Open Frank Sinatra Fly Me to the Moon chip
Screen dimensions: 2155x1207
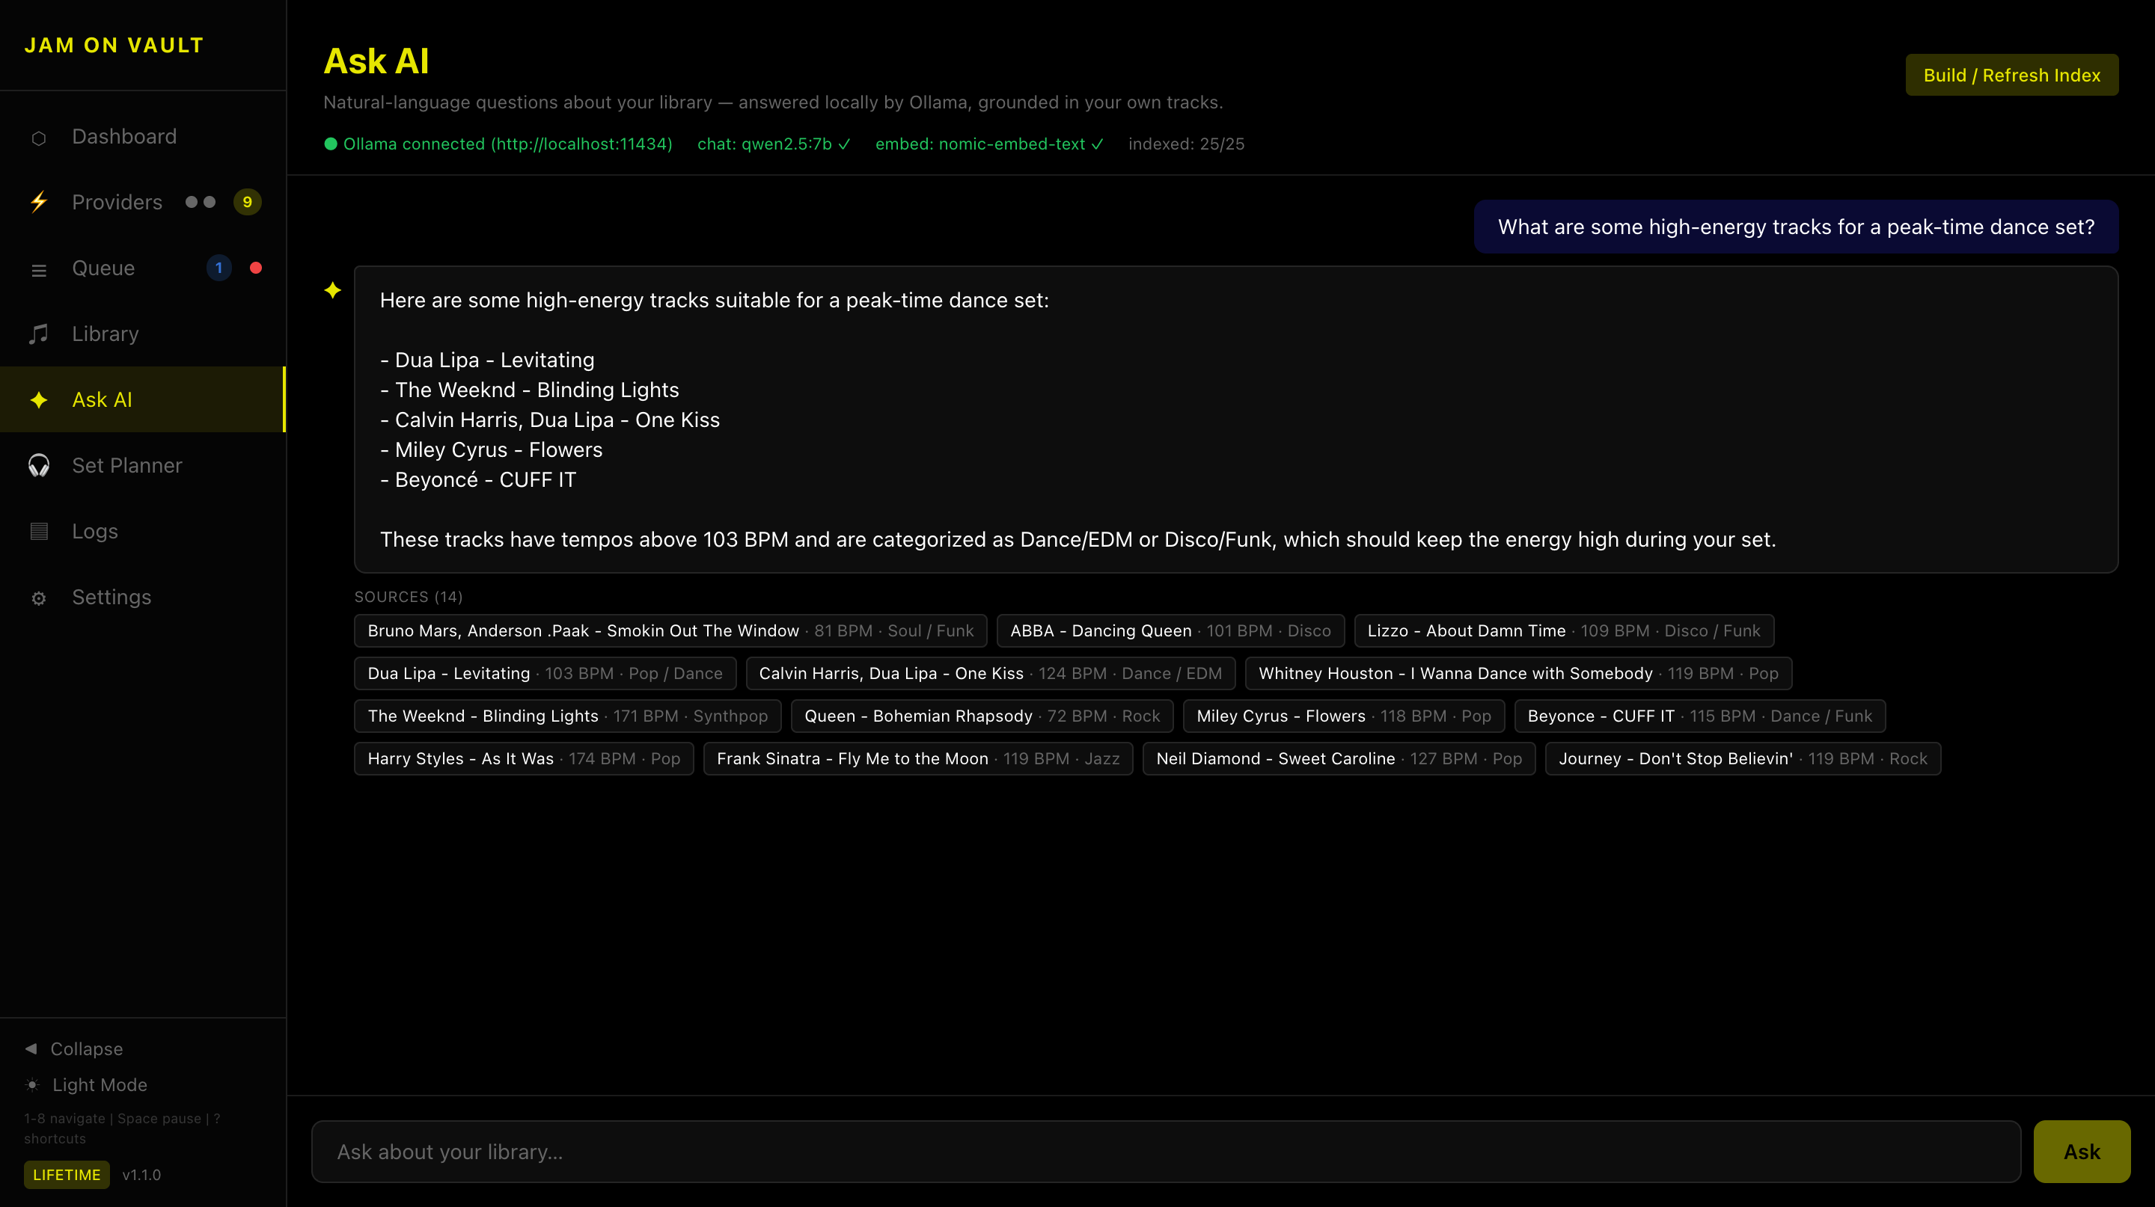pos(917,759)
